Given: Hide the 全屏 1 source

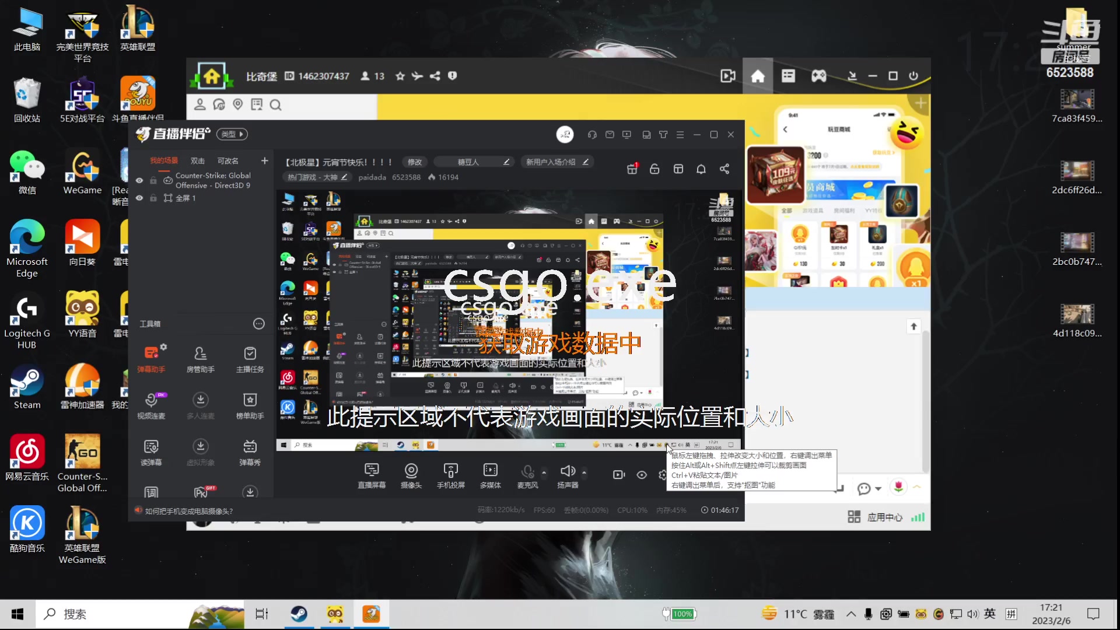Looking at the screenshot, I should point(139,198).
